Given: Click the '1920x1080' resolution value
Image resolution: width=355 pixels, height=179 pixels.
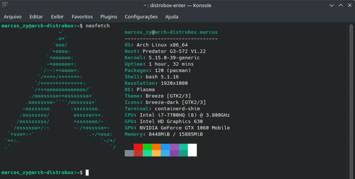Looking at the screenshot, I should pyautogui.click(x=174, y=83).
